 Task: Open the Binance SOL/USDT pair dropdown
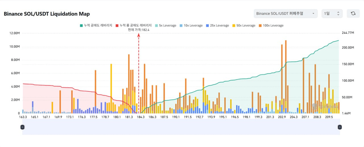point(286,13)
